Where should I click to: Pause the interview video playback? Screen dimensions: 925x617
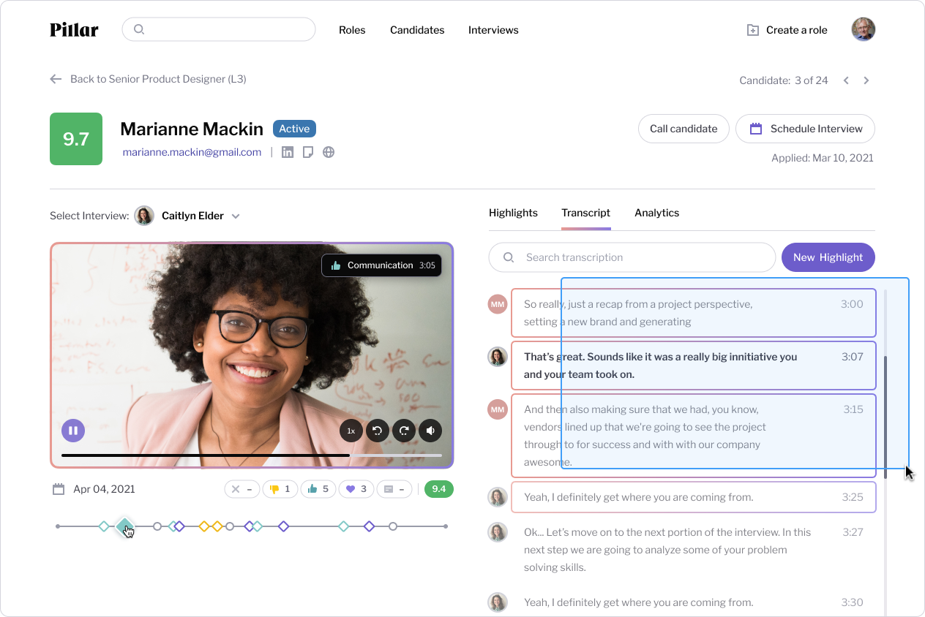click(x=73, y=431)
